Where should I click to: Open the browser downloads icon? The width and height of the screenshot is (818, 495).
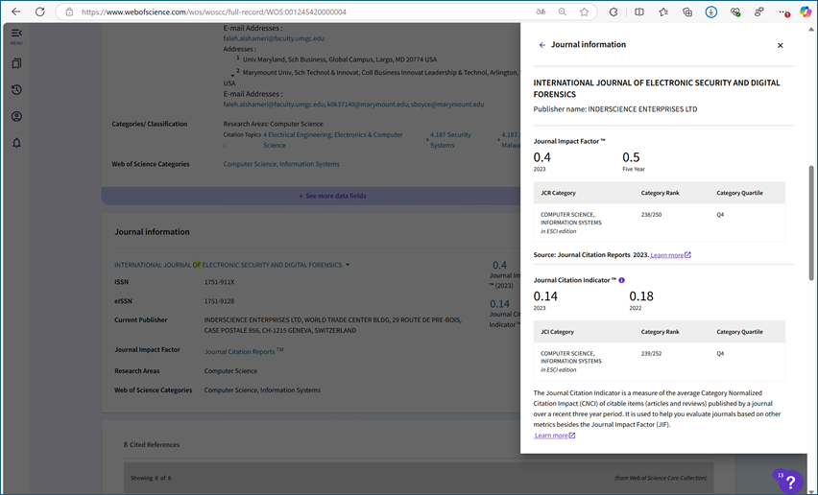[710, 12]
